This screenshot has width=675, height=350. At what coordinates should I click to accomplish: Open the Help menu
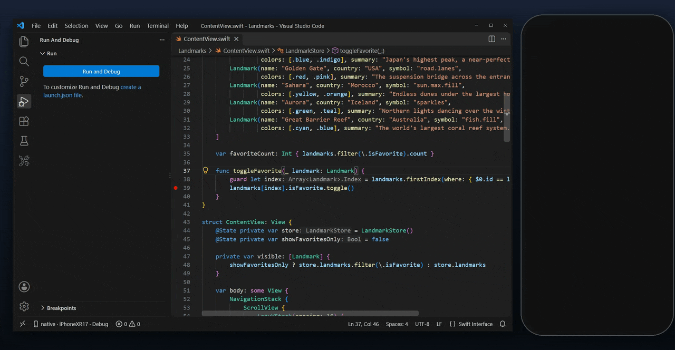point(182,25)
